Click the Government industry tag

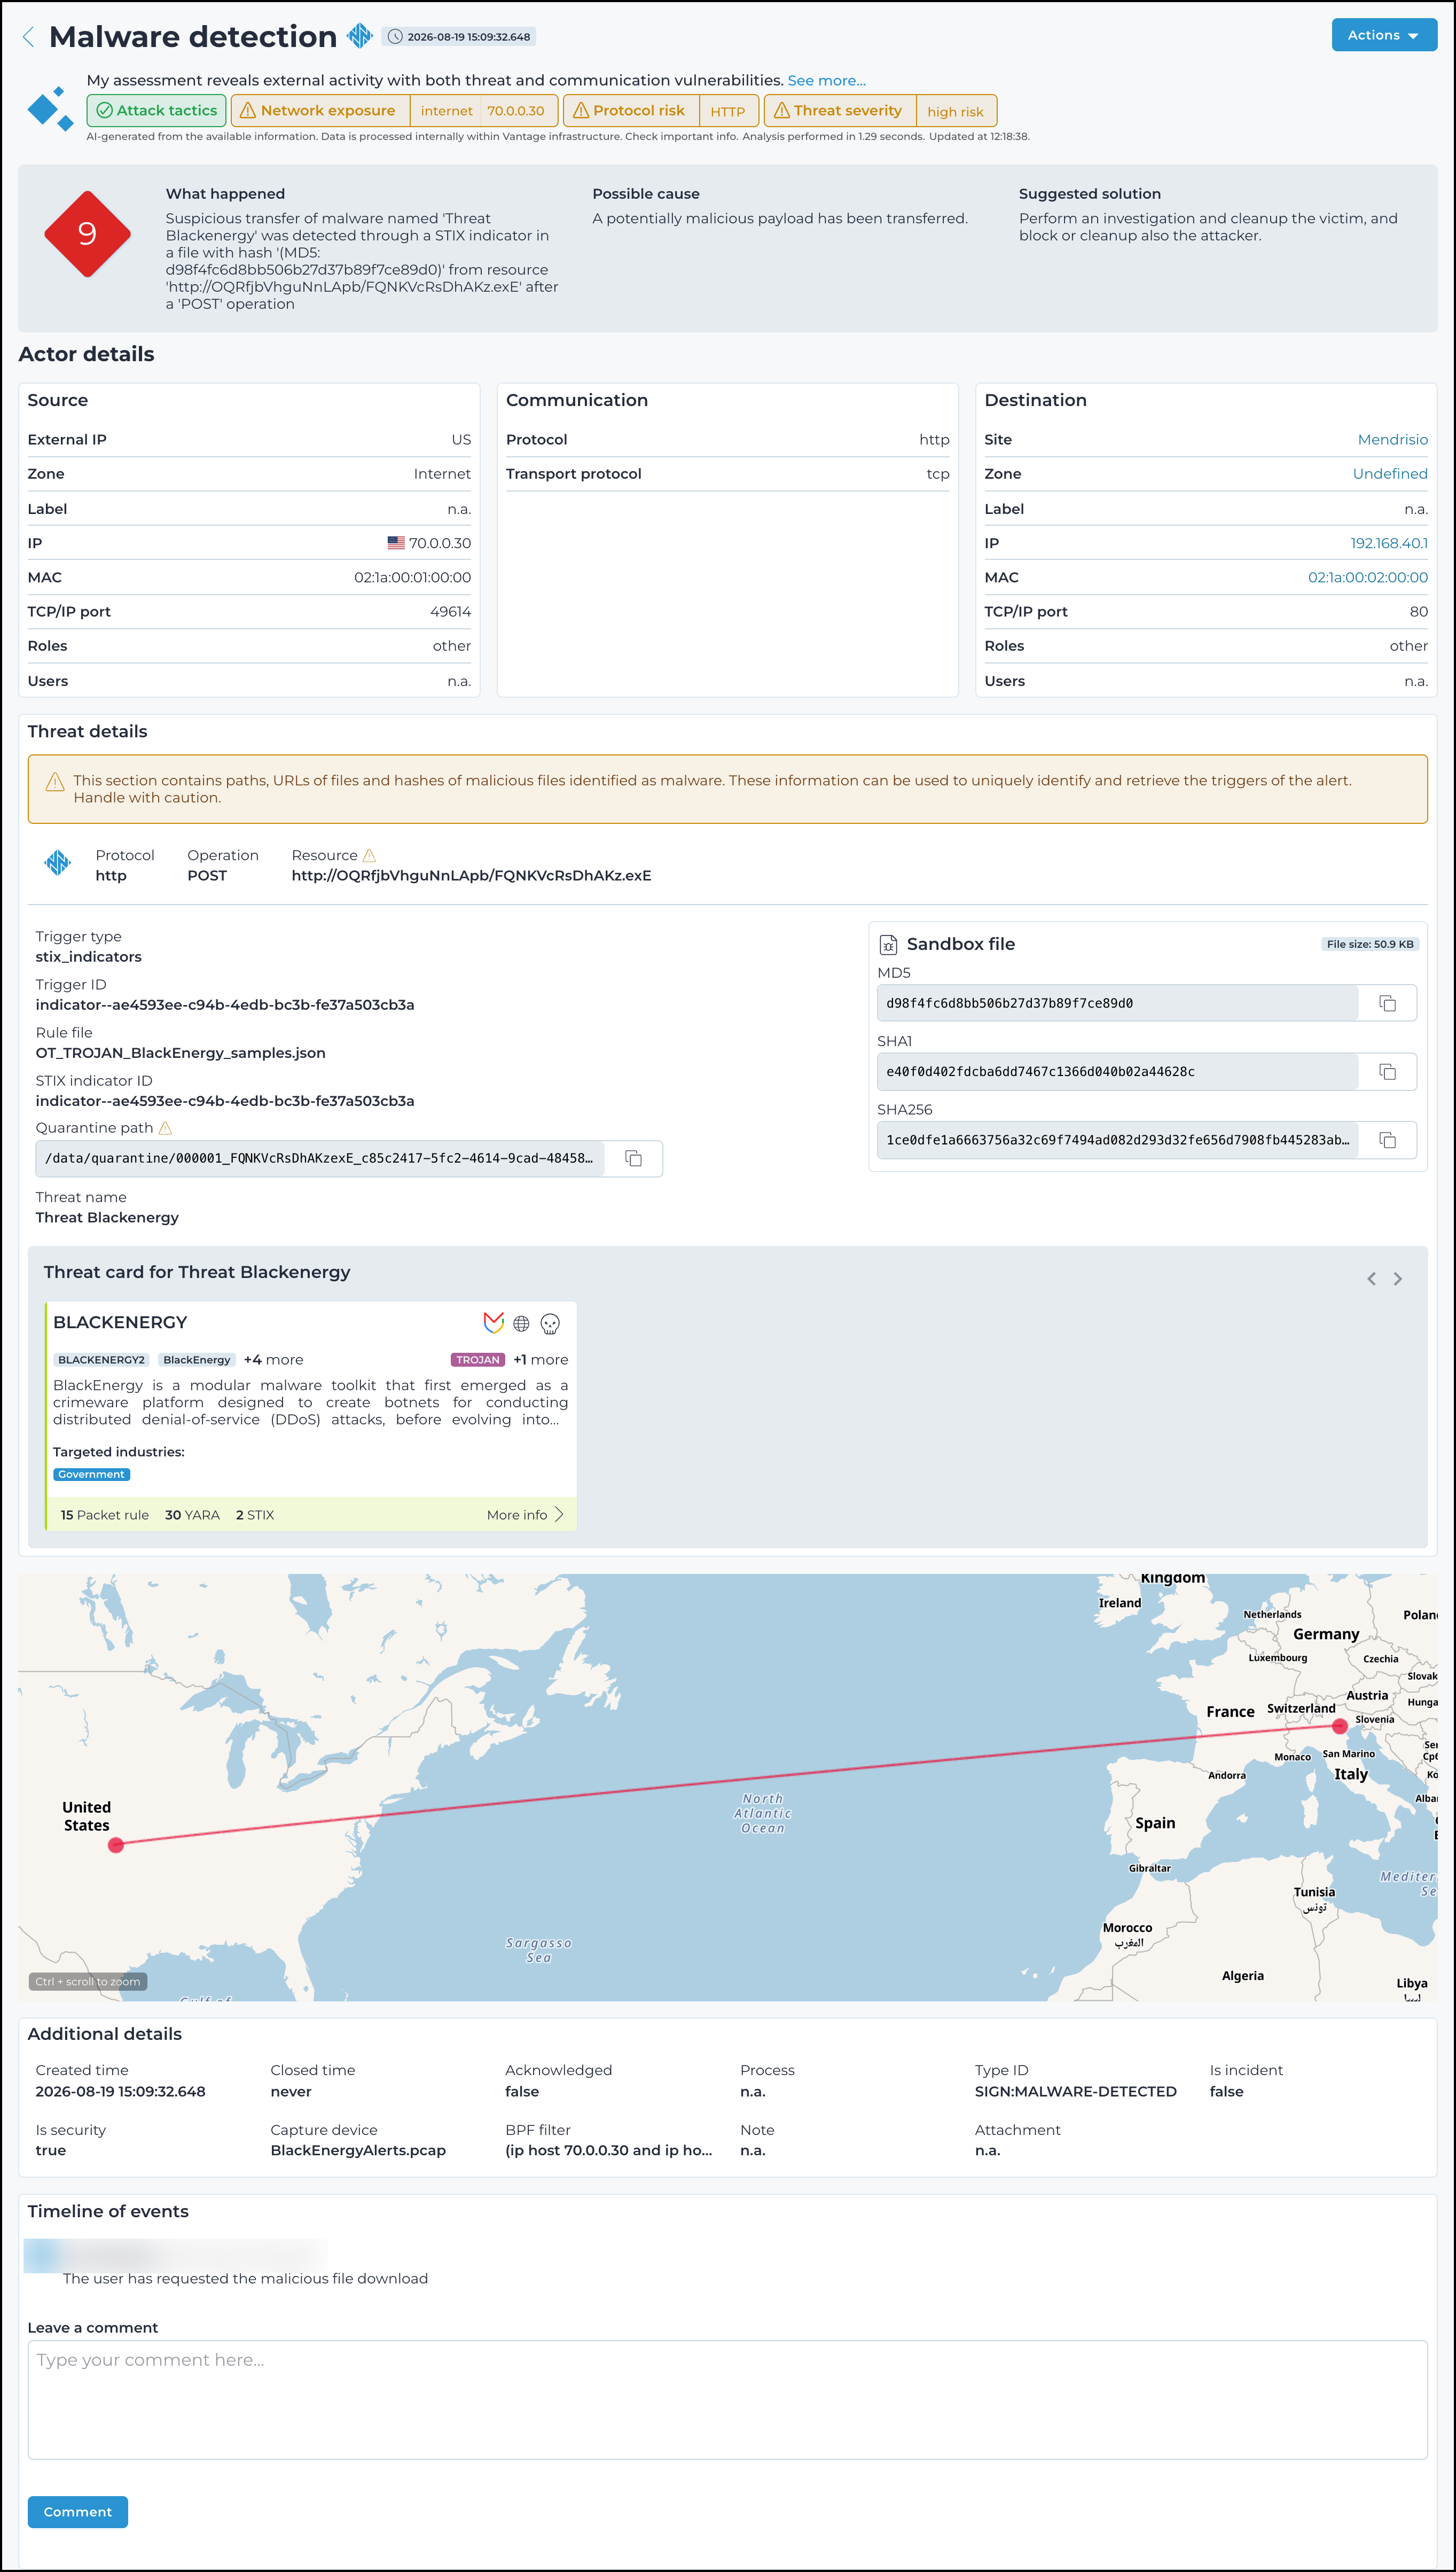point(91,1474)
